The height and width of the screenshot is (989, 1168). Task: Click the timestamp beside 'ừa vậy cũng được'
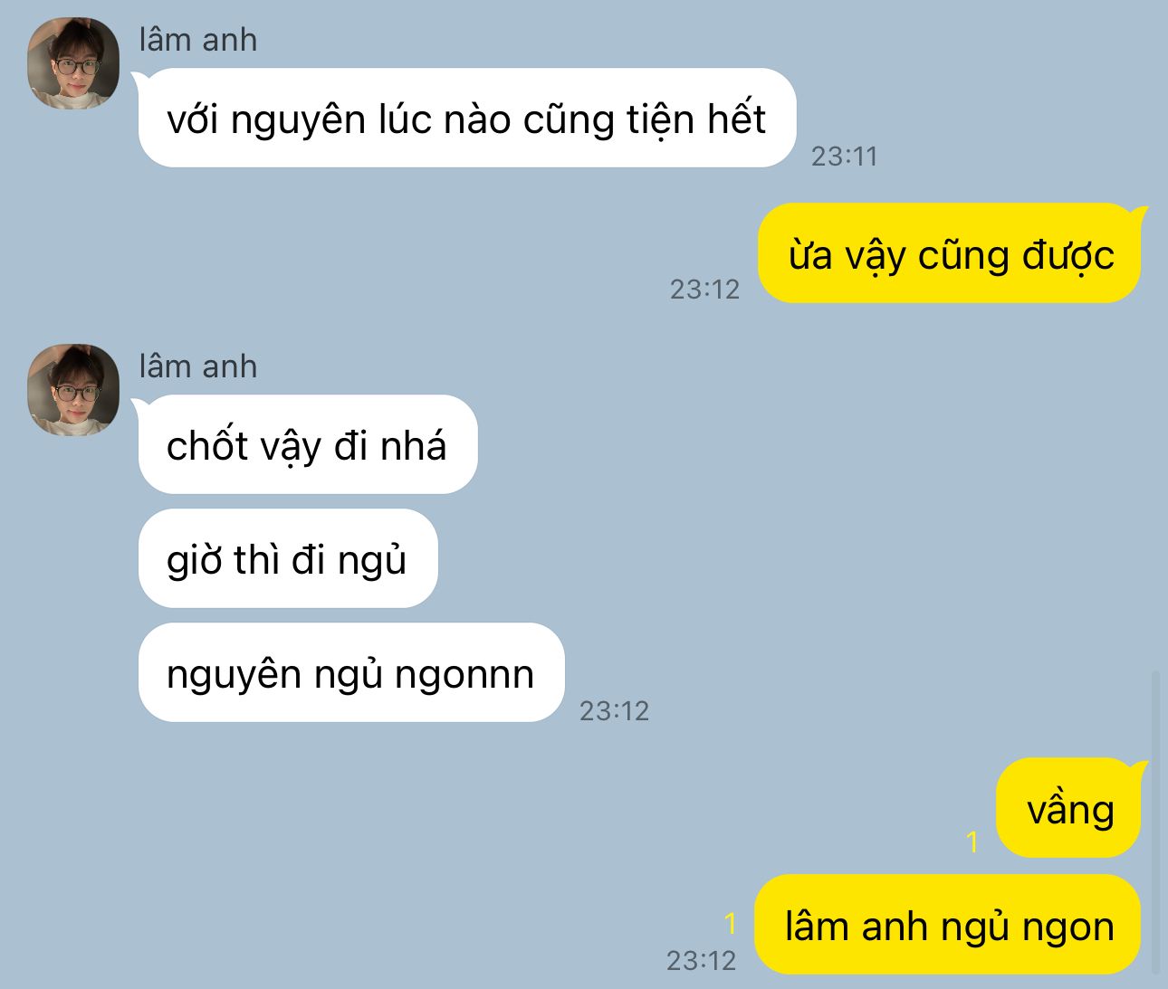[704, 290]
